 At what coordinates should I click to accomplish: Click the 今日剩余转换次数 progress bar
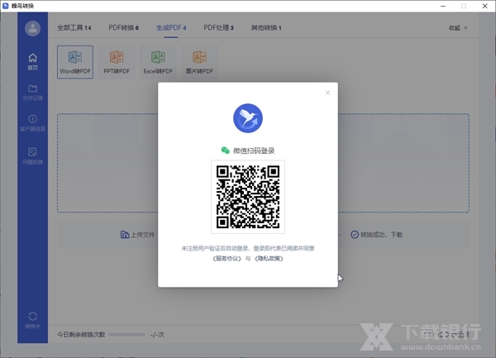pyautogui.click(x=126, y=334)
